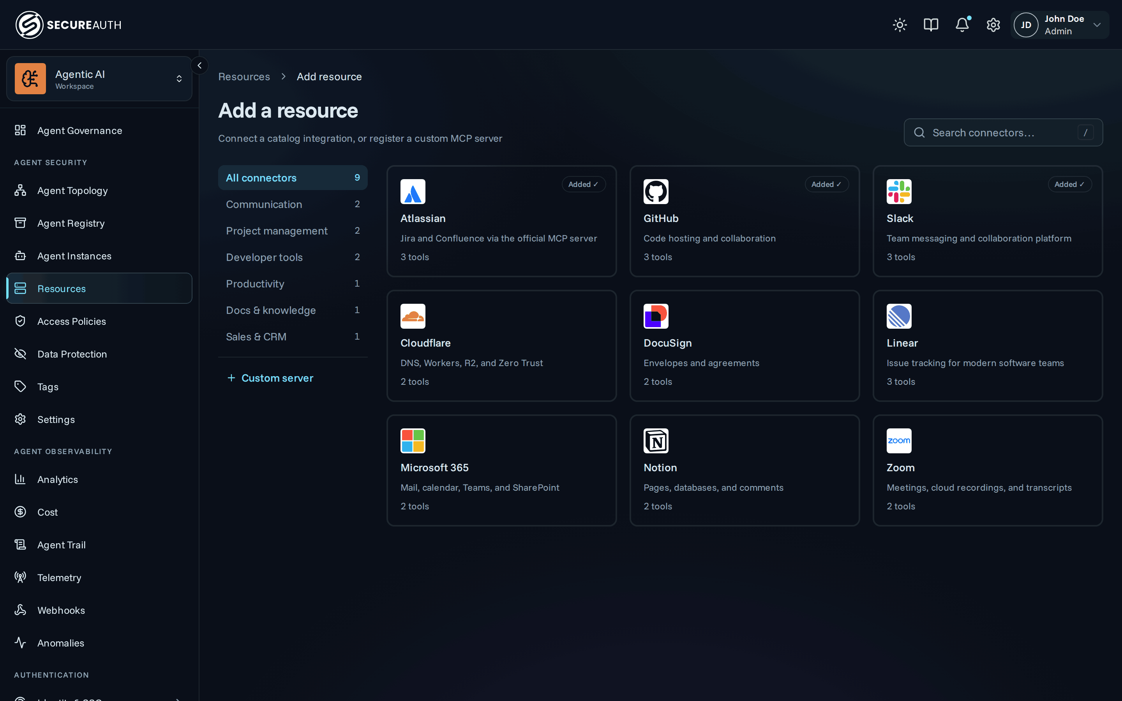This screenshot has height=701, width=1122.
Task: Click the JD avatar circle
Action: click(1025, 25)
